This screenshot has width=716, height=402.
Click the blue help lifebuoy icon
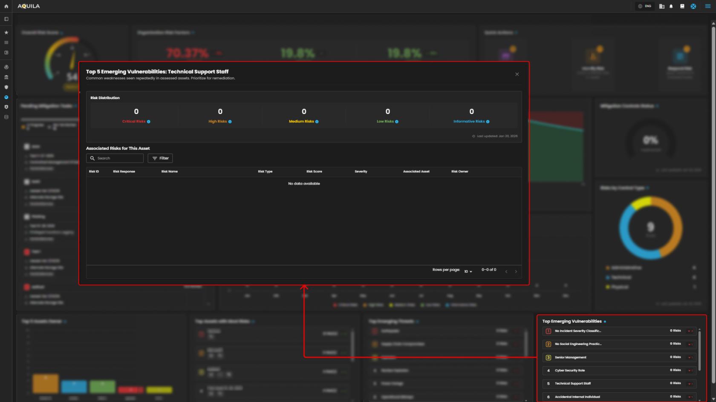pos(693,6)
